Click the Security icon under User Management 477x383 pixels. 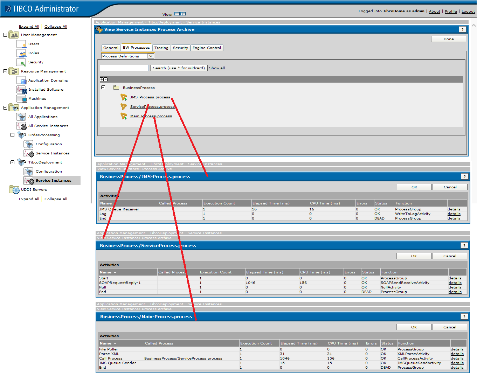[x=21, y=62]
